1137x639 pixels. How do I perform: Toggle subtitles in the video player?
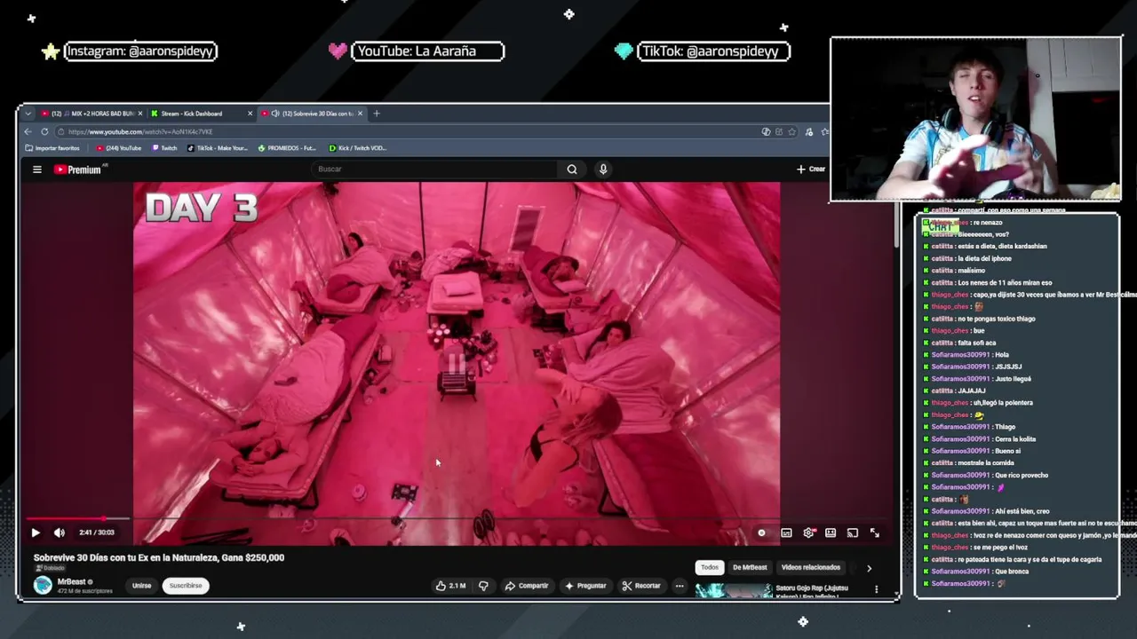tap(786, 532)
